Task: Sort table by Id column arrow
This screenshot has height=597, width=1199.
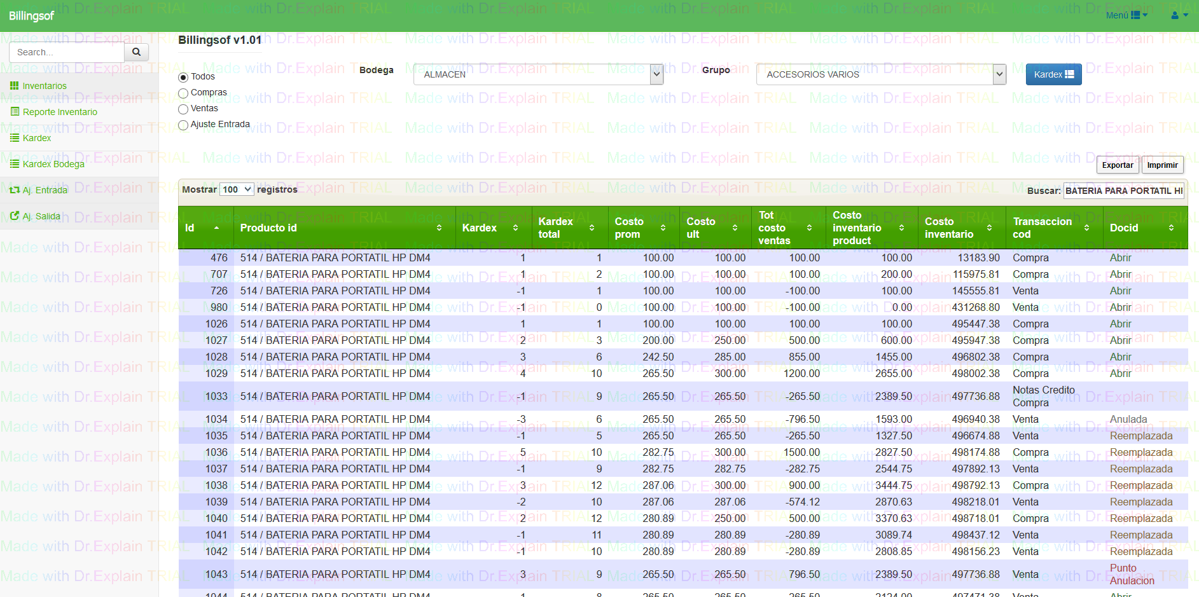Action: 216,228
